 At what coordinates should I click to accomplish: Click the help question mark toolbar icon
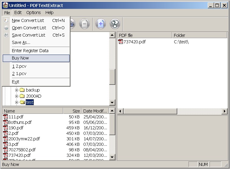tap(115, 23)
